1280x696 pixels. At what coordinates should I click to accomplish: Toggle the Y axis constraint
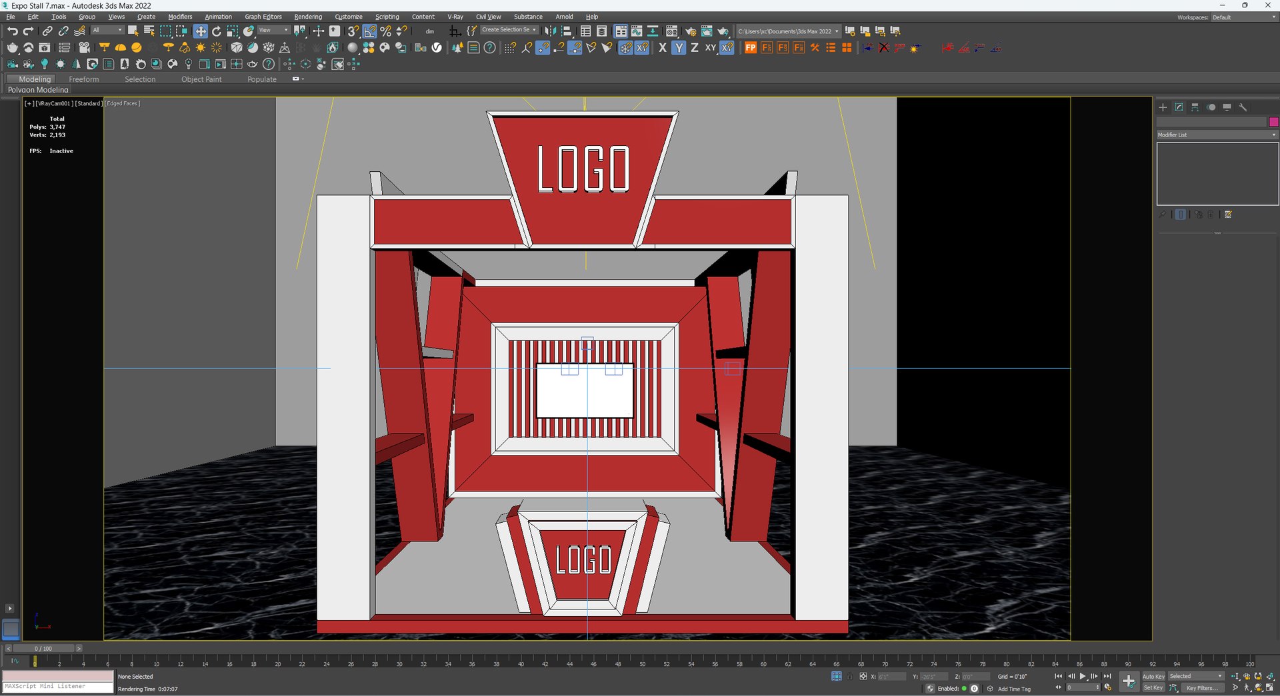[679, 48]
